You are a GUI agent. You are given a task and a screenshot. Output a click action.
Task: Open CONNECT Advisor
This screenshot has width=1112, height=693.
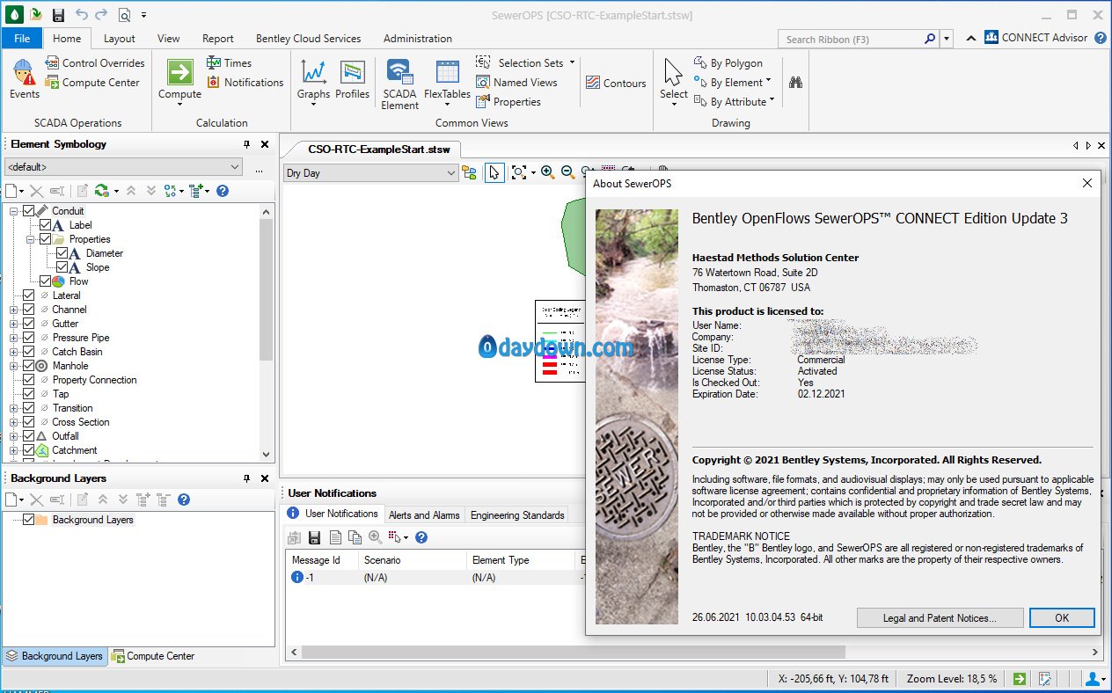coord(1035,38)
